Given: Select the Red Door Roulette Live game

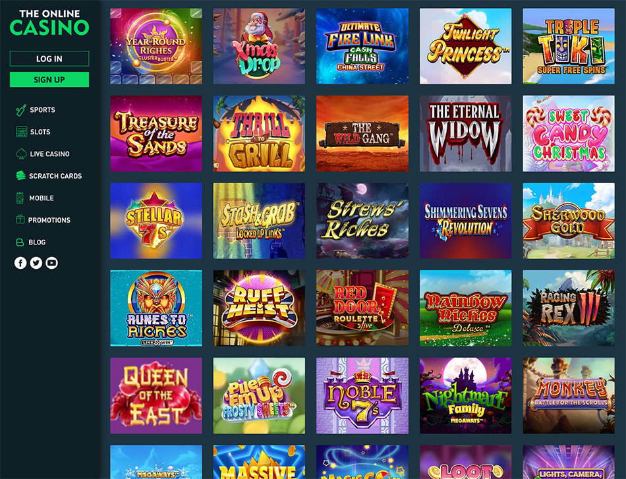Looking at the screenshot, I should pos(362,308).
